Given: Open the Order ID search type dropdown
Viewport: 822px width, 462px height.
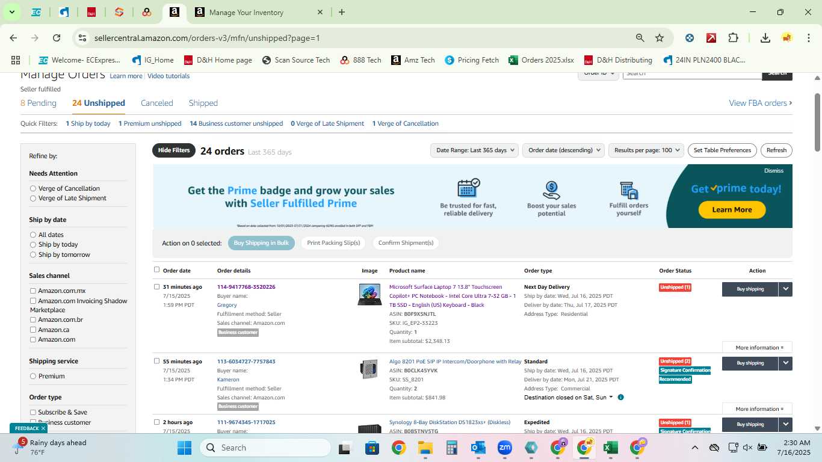Looking at the screenshot, I should coord(599,74).
